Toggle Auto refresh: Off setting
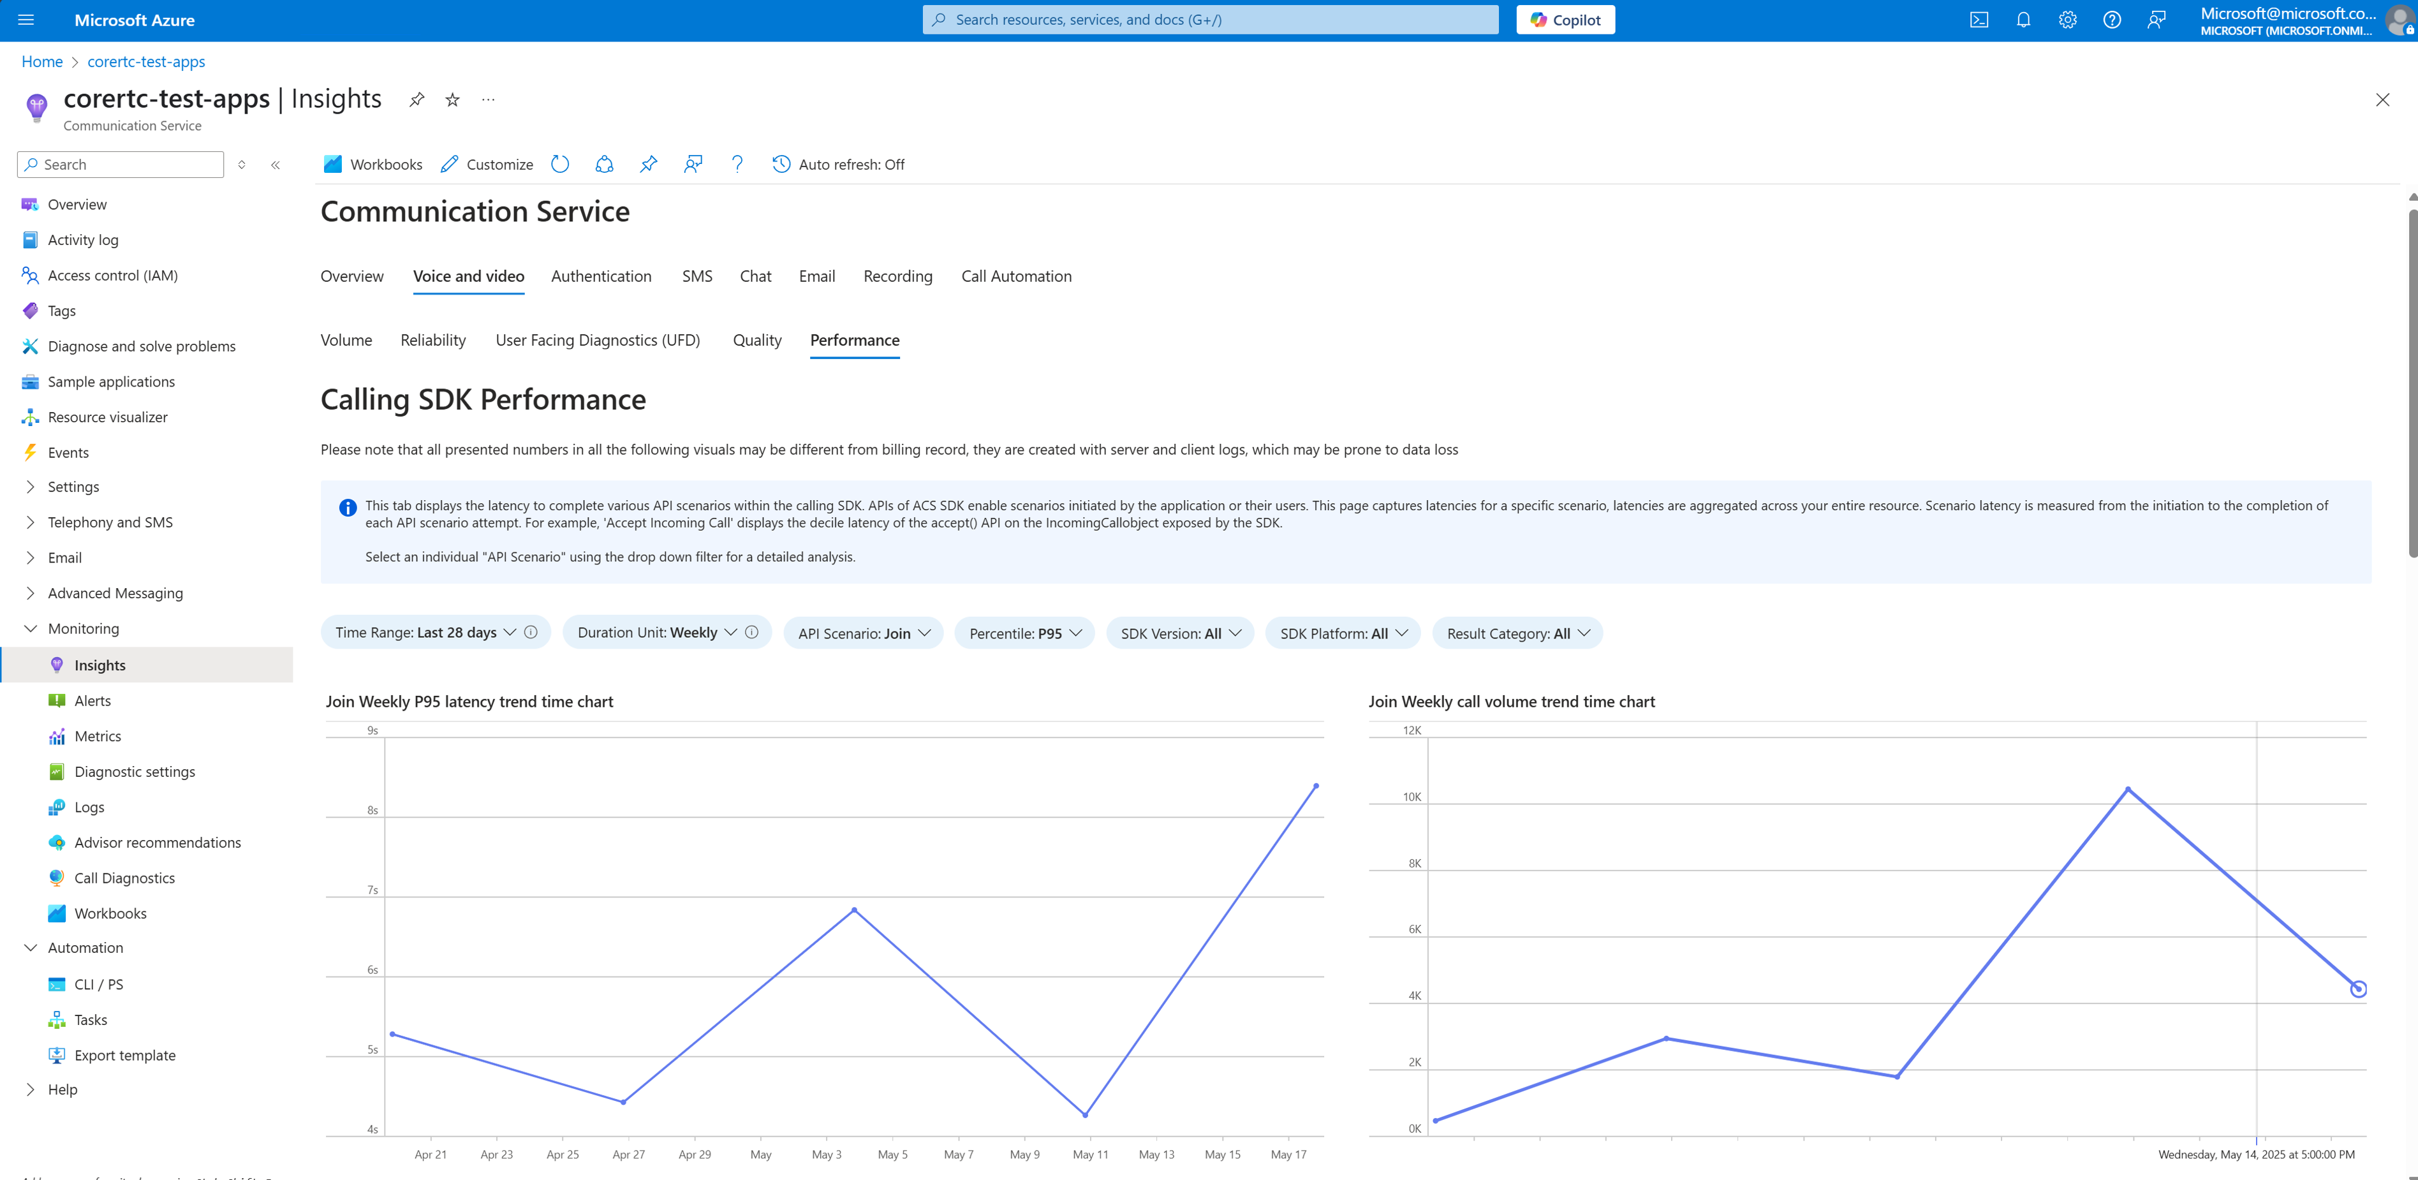The width and height of the screenshot is (2418, 1180). pyautogui.click(x=838, y=165)
